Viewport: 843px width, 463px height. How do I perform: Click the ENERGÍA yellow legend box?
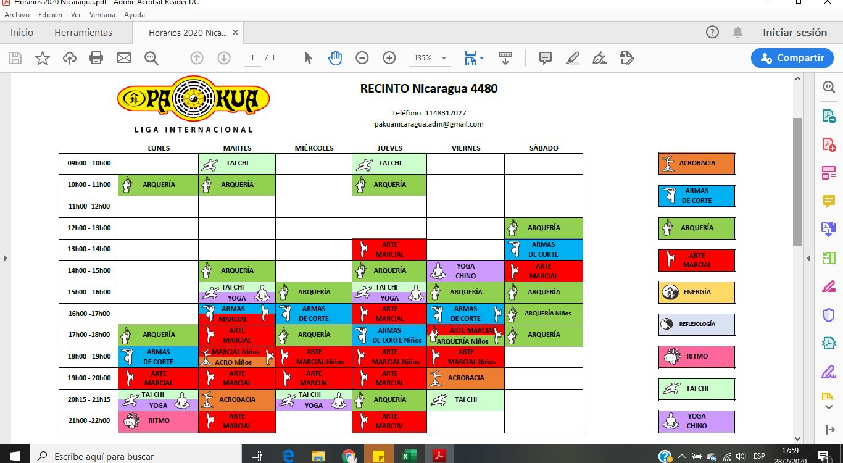point(697,292)
